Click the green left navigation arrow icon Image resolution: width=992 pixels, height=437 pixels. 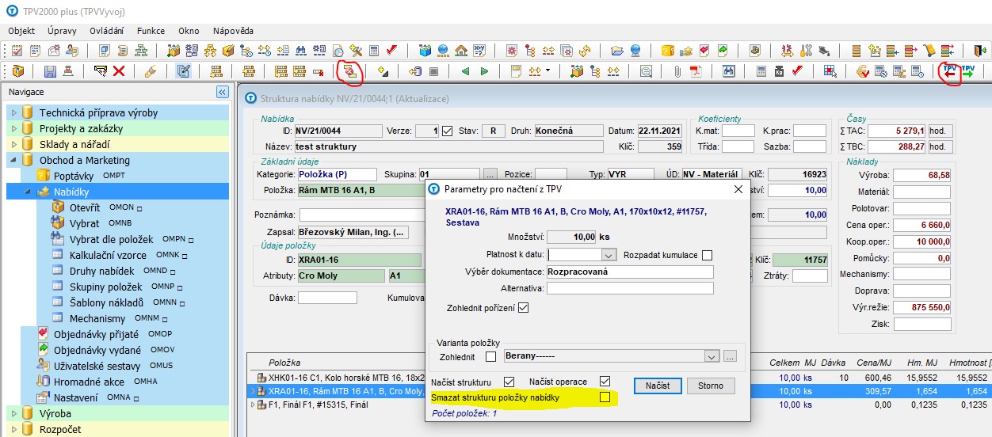(x=465, y=71)
